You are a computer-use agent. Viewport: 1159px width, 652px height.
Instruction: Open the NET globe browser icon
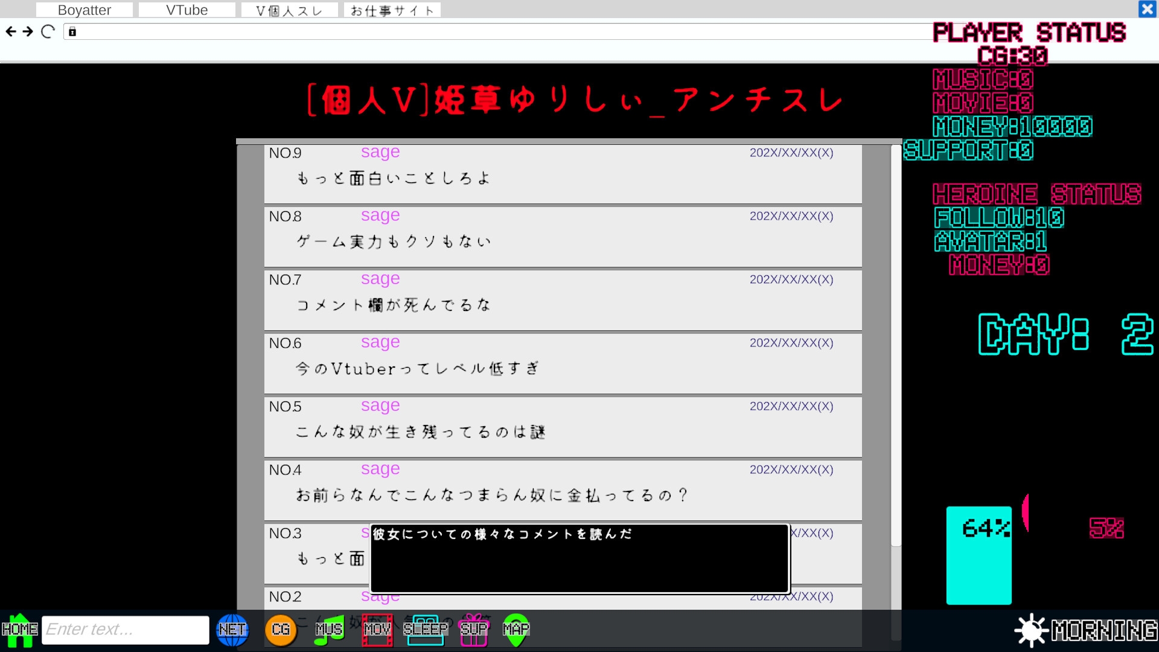tap(232, 630)
